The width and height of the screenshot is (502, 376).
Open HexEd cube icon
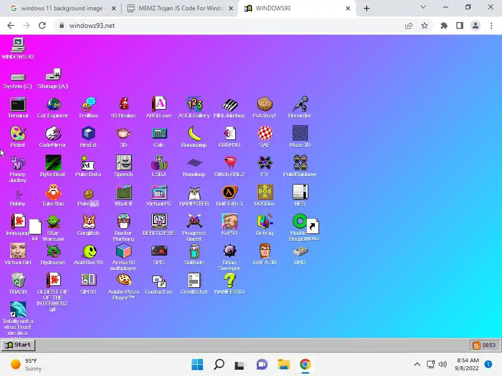point(88,137)
